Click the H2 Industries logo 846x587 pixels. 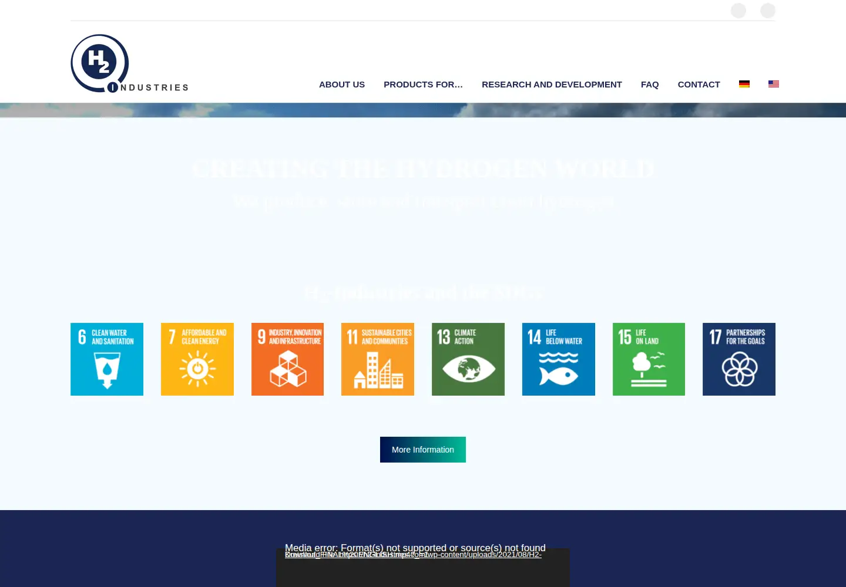click(129, 63)
